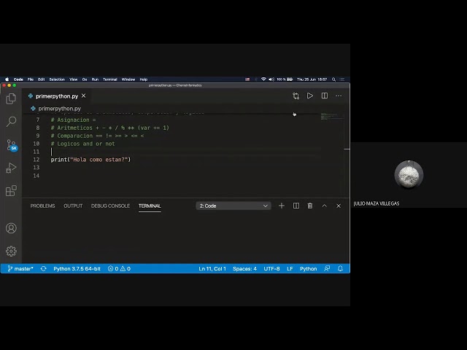Select the primerpython.py editor tab
This screenshot has width=467, height=350.
(57, 96)
